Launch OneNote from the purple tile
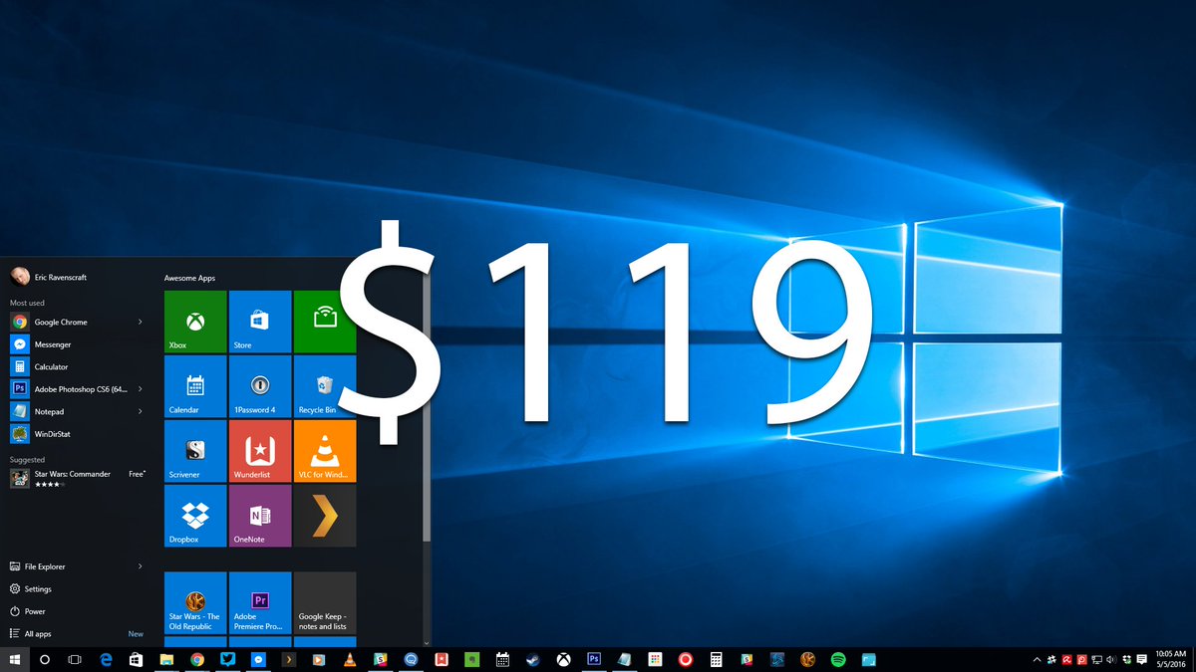1196x672 pixels. click(x=259, y=516)
